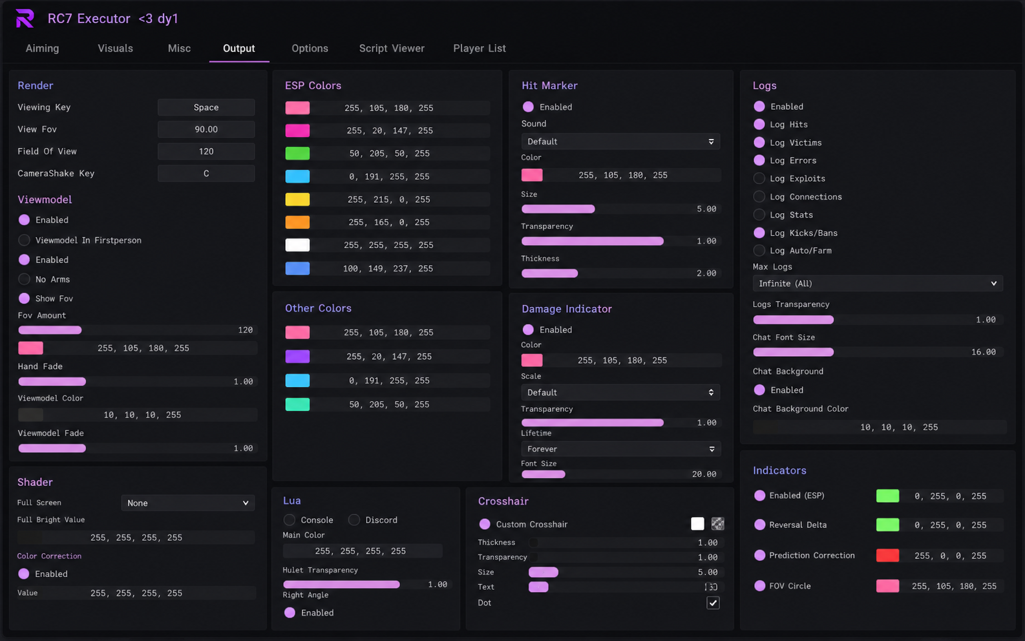Adjust the Hand Fade slider
This screenshot has height=641, width=1025.
point(136,382)
